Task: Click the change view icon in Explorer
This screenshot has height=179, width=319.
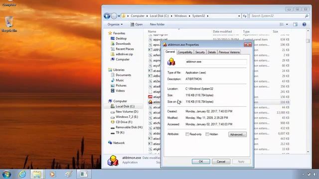Action: 282,24
